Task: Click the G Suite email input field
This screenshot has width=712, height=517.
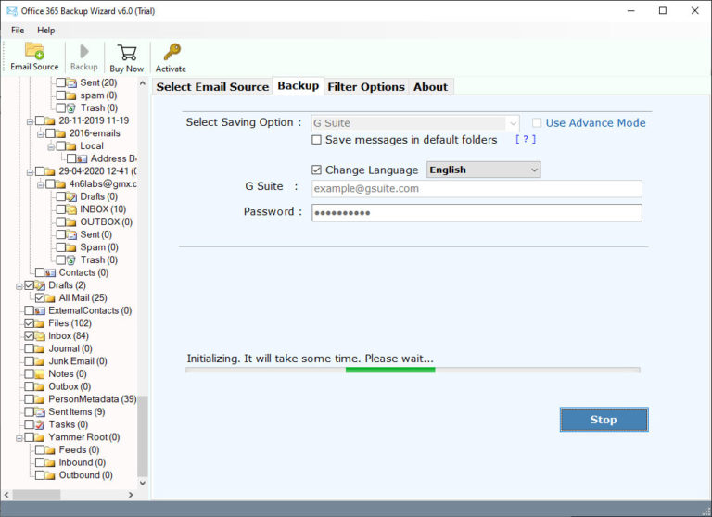Action: tap(477, 189)
